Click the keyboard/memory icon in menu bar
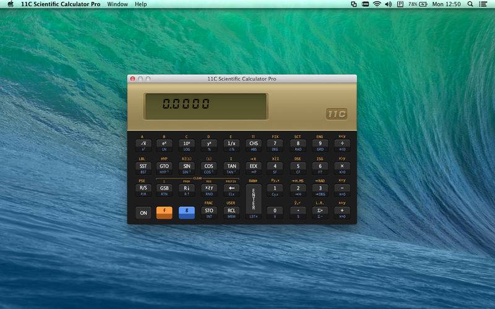495x309 pixels. pyautogui.click(x=365, y=4)
